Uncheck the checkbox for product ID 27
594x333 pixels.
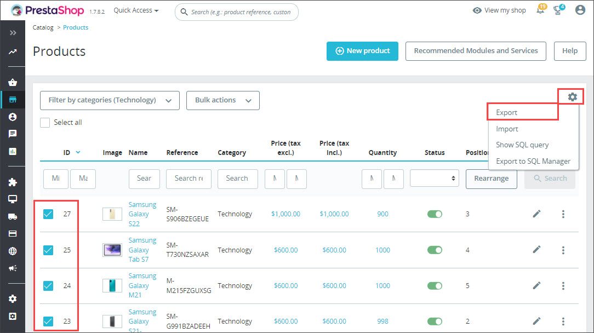click(x=48, y=214)
